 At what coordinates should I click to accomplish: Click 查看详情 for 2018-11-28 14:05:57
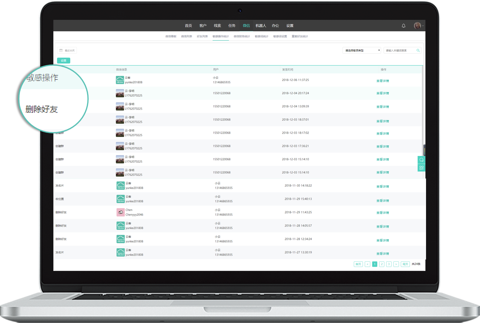(x=383, y=227)
